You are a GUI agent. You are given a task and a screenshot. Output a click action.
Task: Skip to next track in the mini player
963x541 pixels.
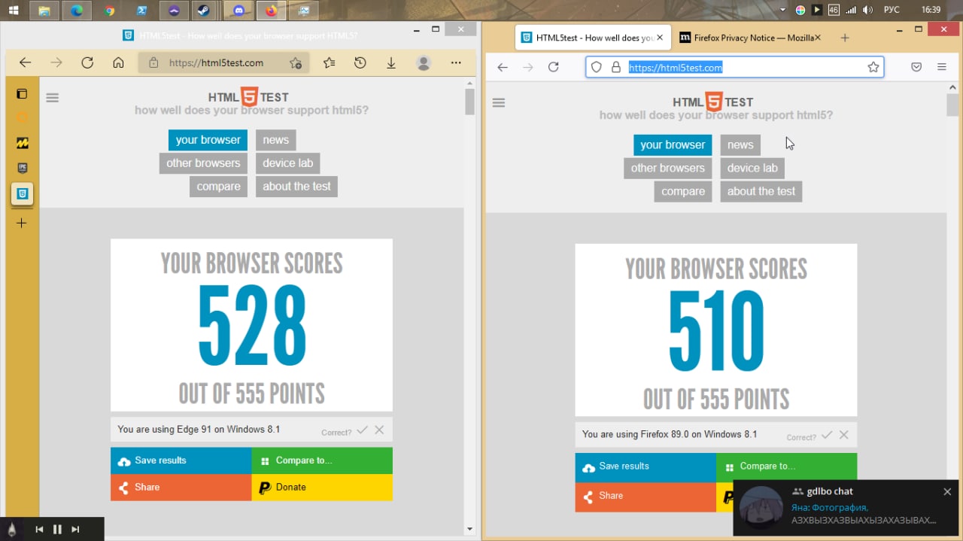75,530
